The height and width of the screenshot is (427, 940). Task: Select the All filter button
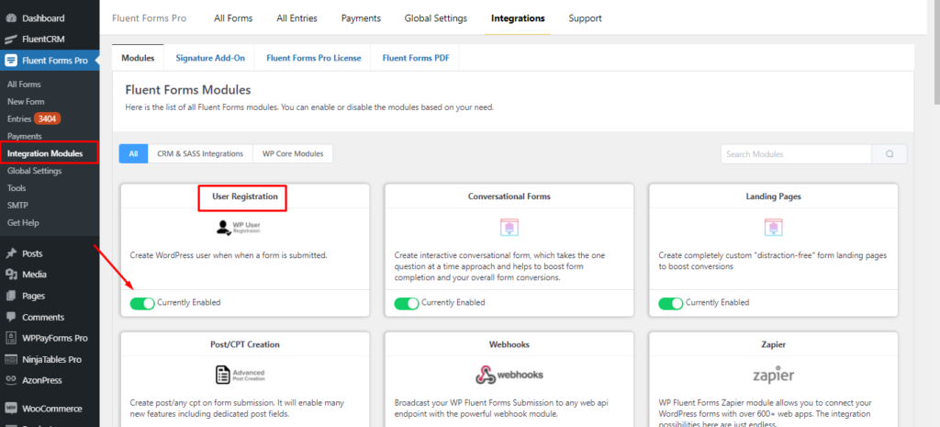coord(134,153)
